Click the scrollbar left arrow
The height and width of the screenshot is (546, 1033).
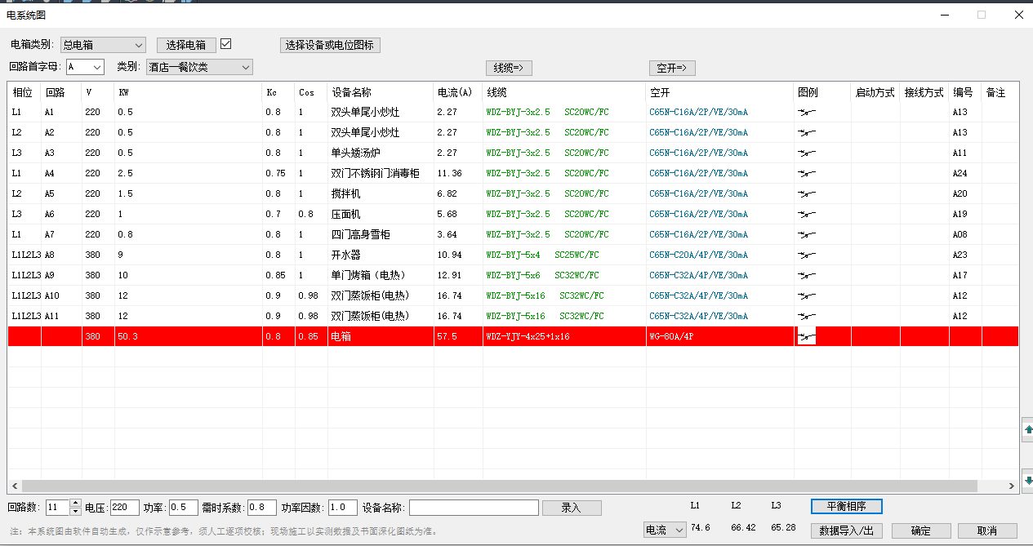(14, 486)
